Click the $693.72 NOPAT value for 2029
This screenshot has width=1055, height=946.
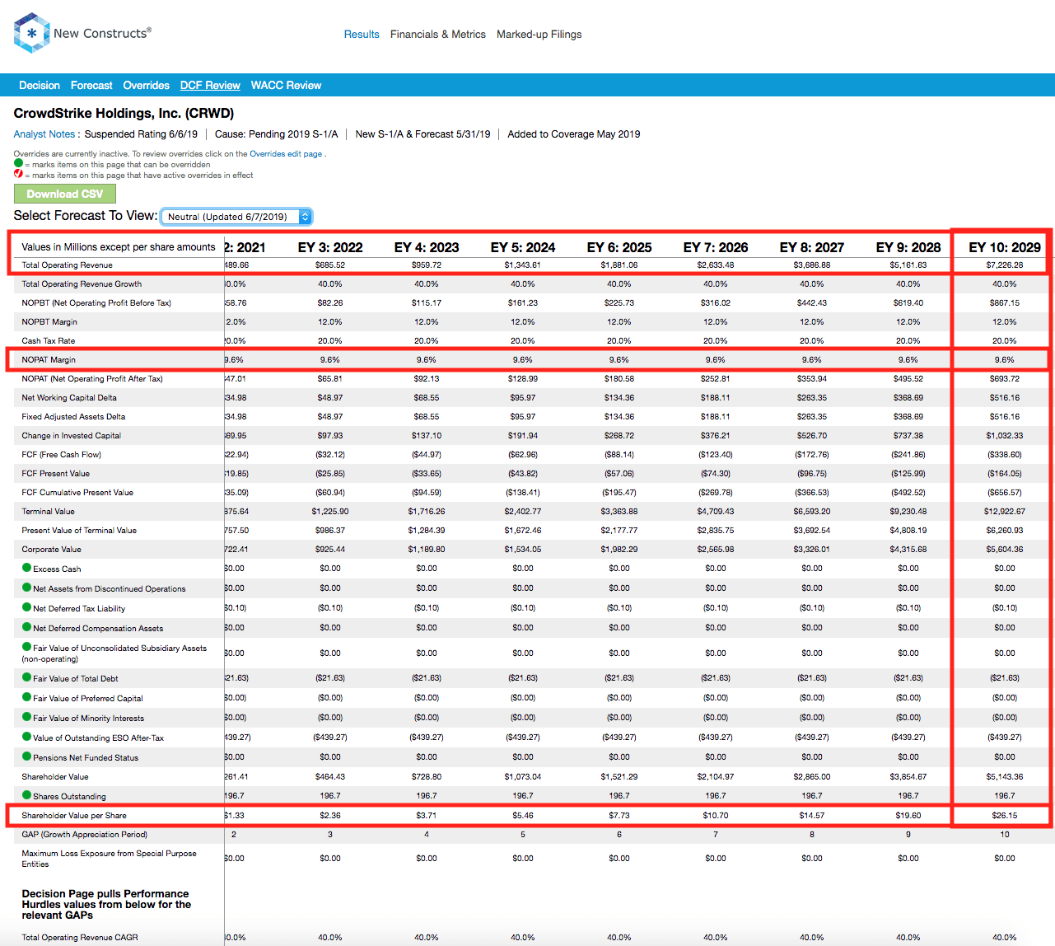point(1005,379)
